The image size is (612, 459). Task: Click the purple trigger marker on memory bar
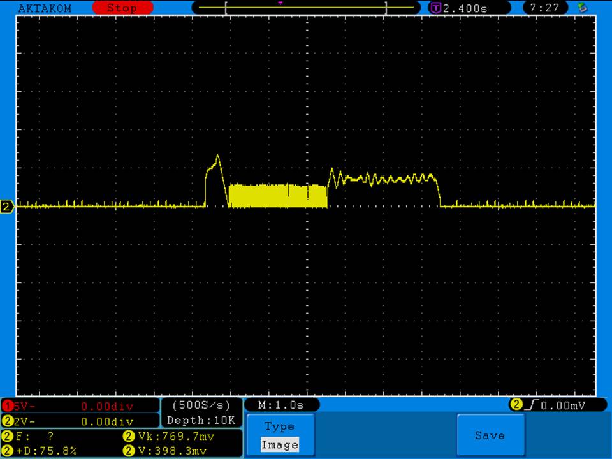click(x=280, y=3)
